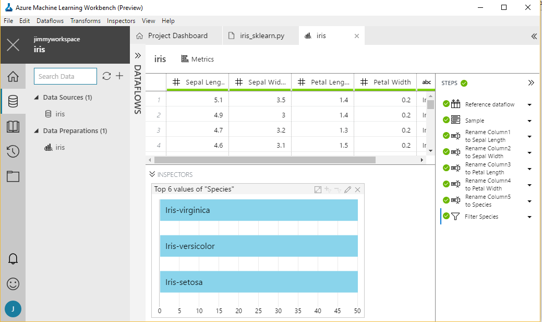Viewport: 542px width, 322px height.
Task: Collapse the Data Sources section
Action: [35, 97]
